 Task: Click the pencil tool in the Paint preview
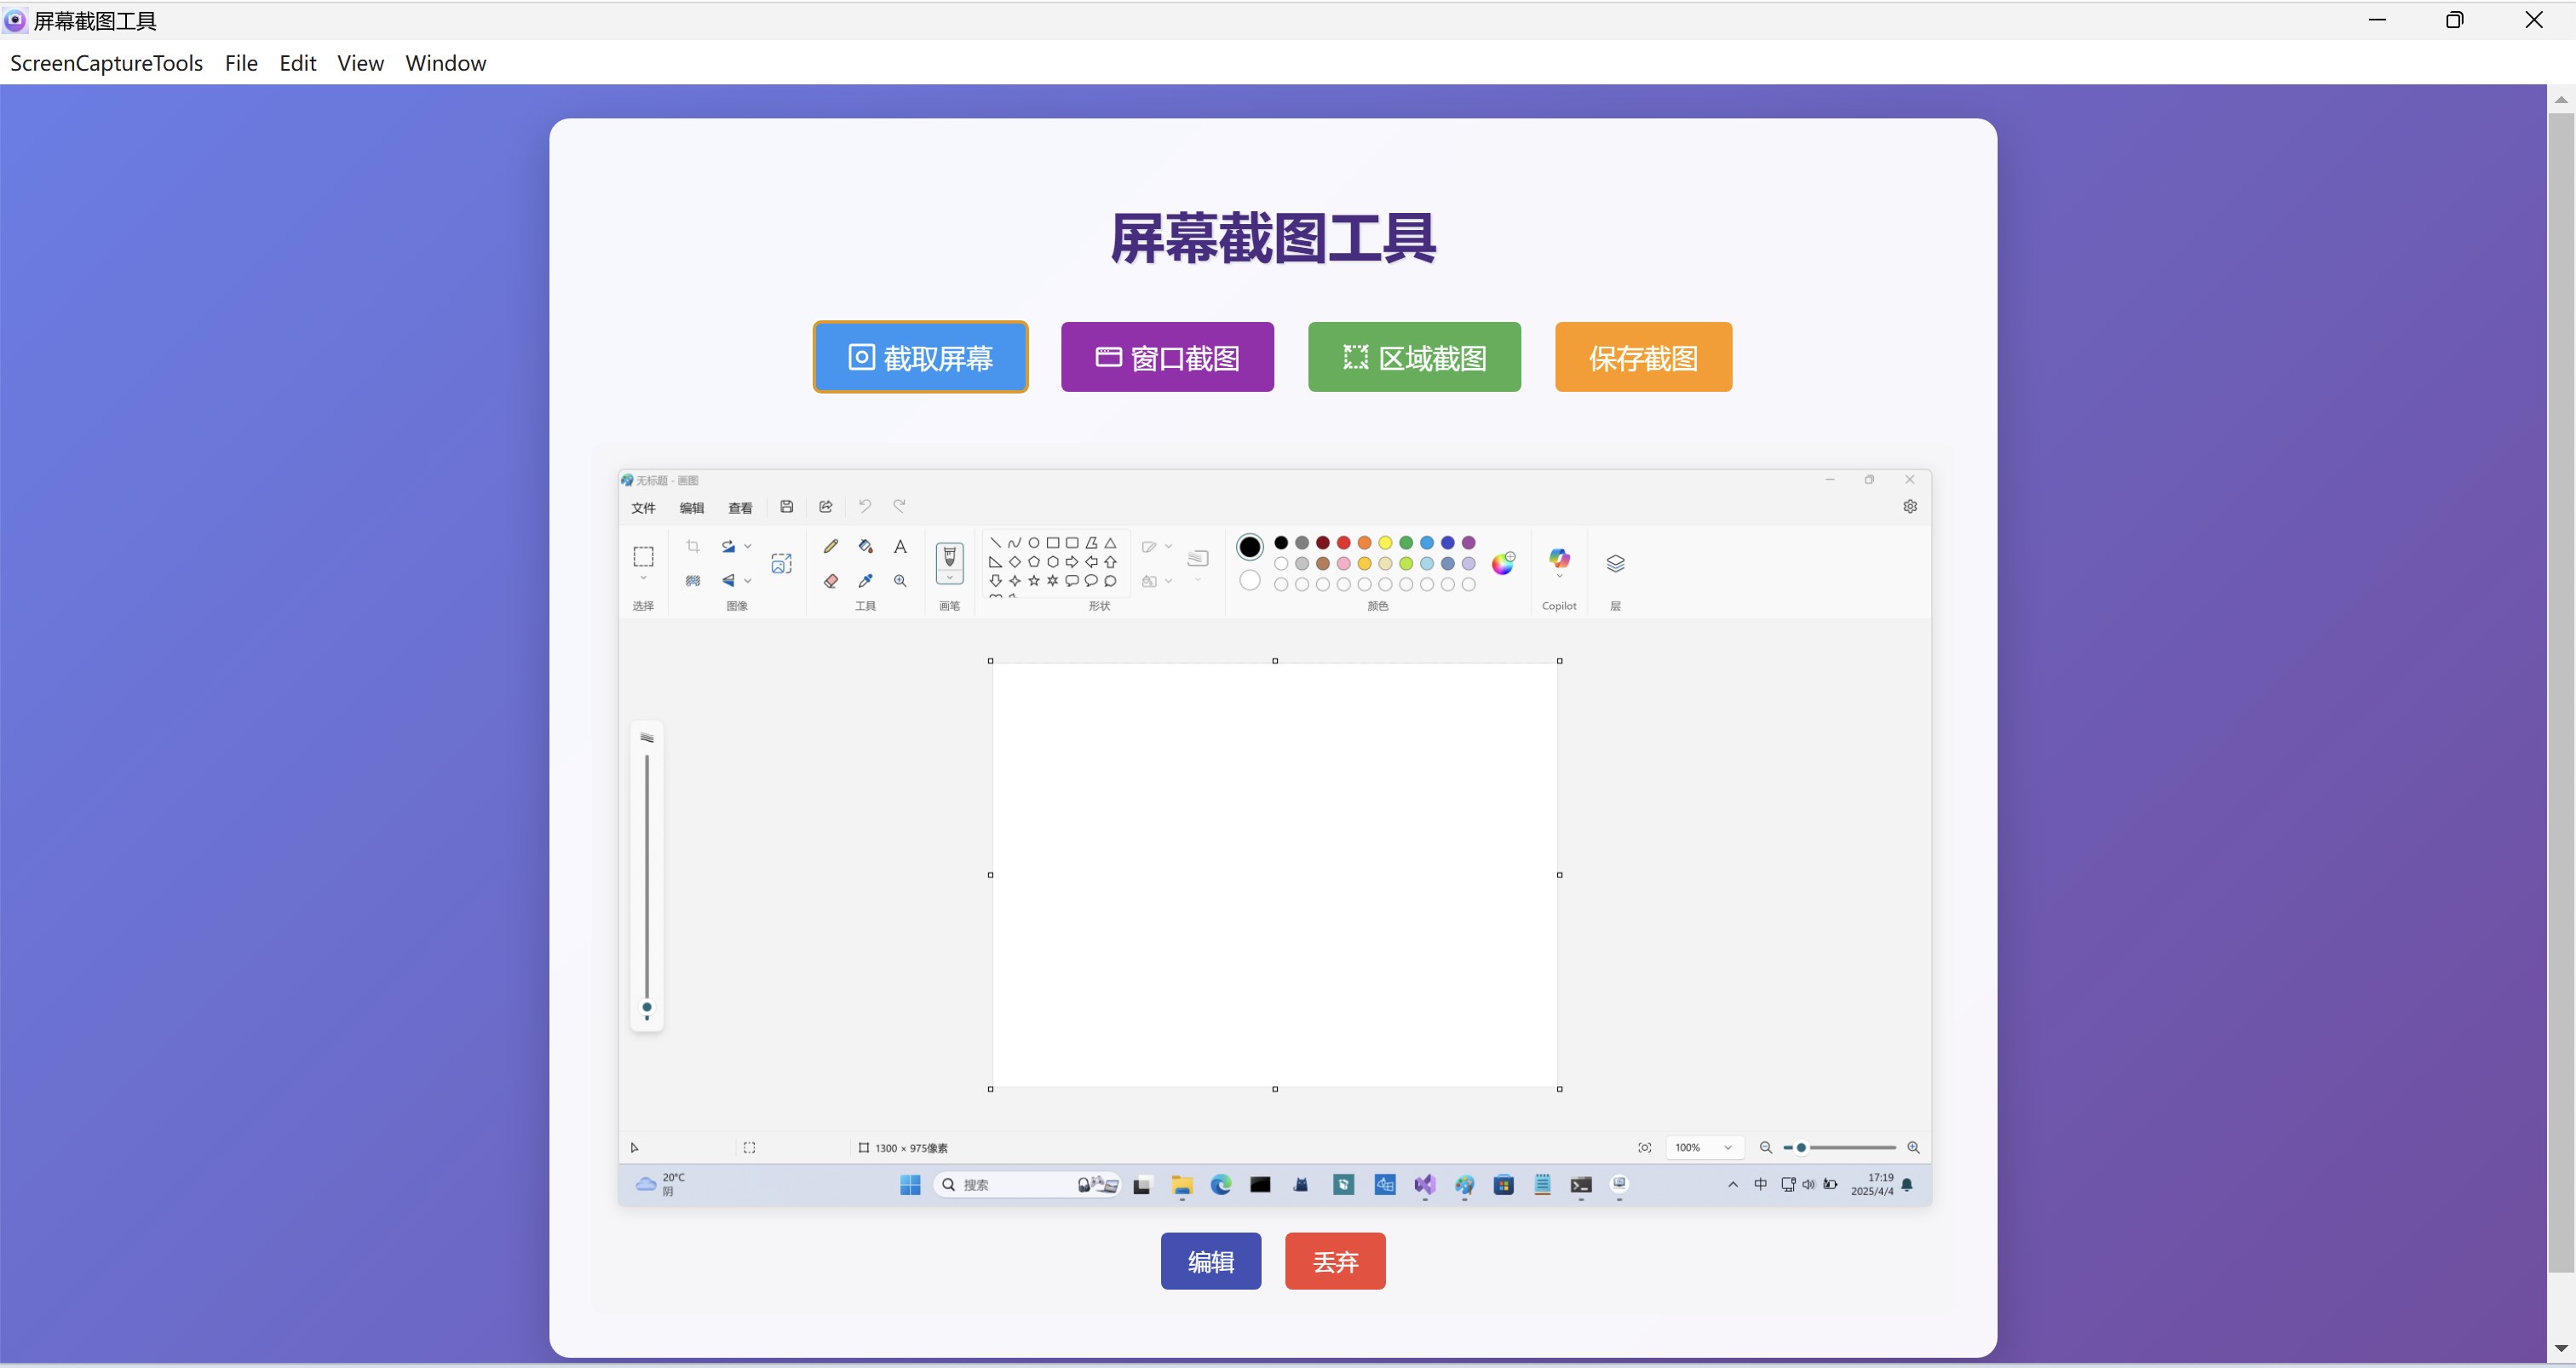831,546
